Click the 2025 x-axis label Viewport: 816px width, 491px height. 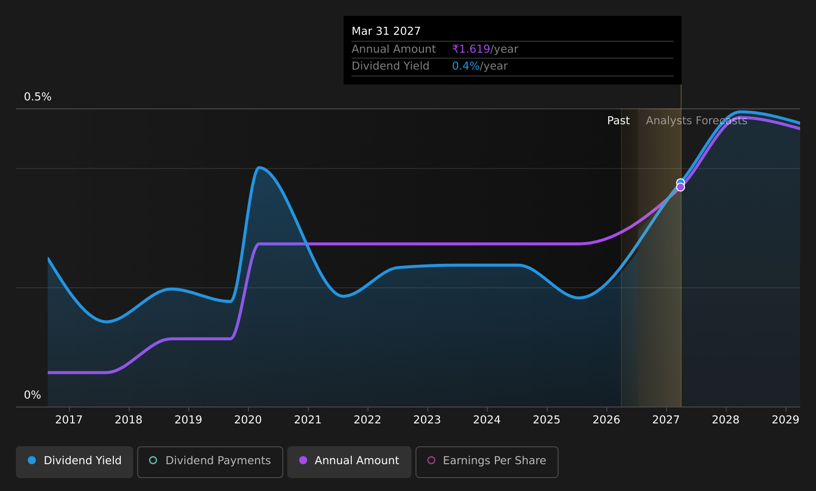547,420
